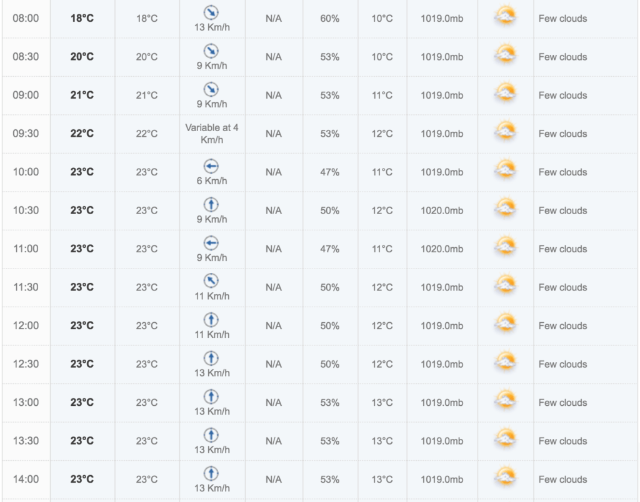This screenshot has width=640, height=502.
Task: Click the 1020.0mb pressure at 10:30
Action: point(442,210)
